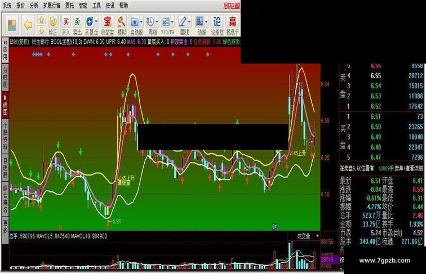Click sell price 6.55 in 卖盘
This screenshot has width=426, height=274.
point(376,76)
